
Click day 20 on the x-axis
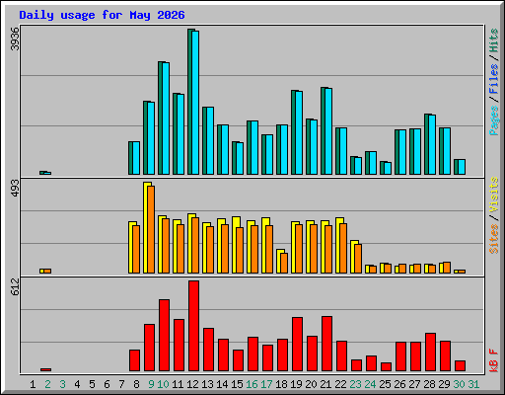pyautogui.click(x=311, y=384)
